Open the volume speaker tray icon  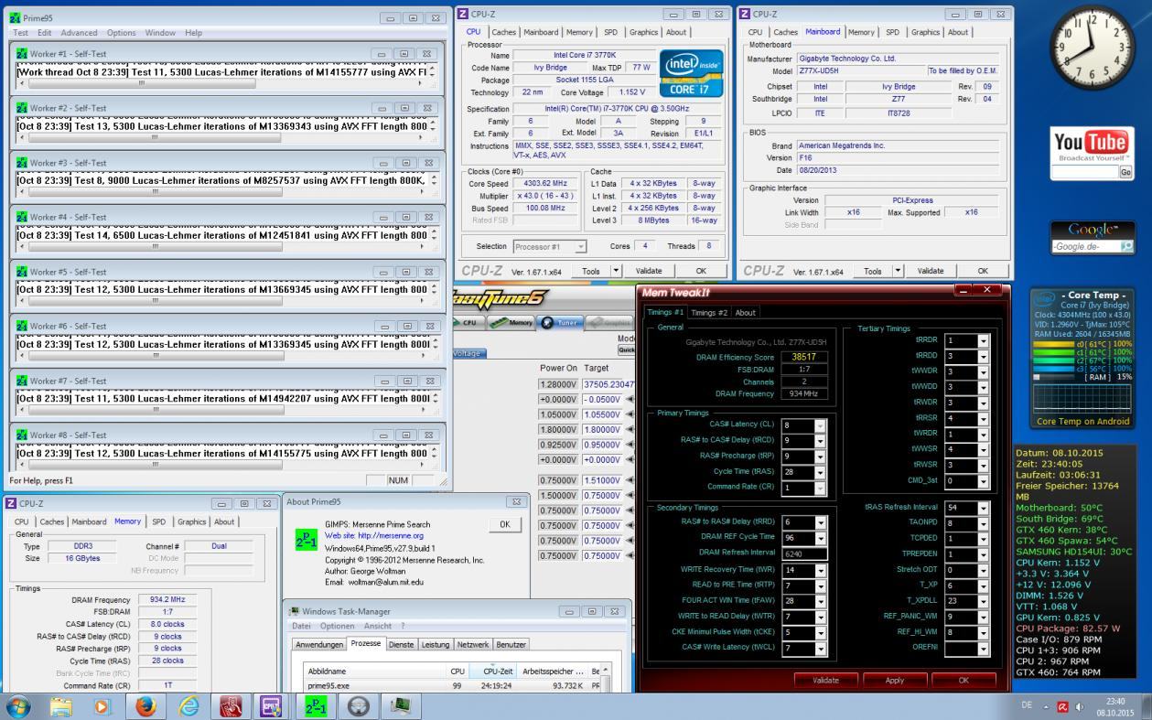point(1078,706)
